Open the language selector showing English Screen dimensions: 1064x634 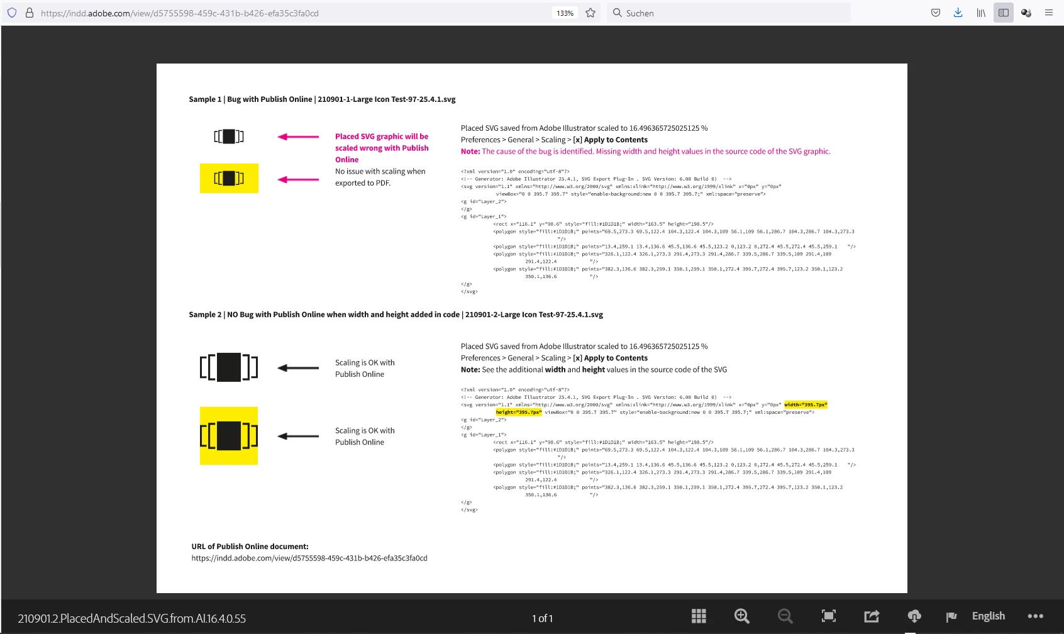(x=989, y=616)
